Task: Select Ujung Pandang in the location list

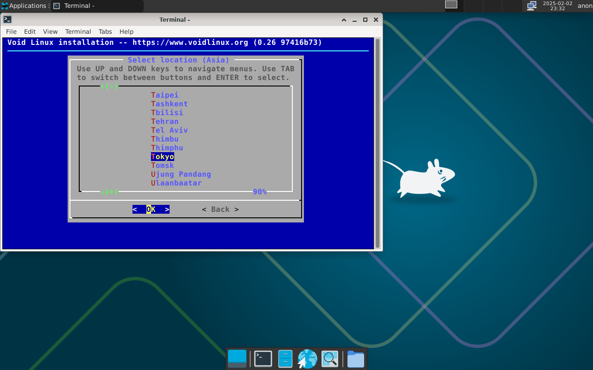Action: tap(181, 174)
